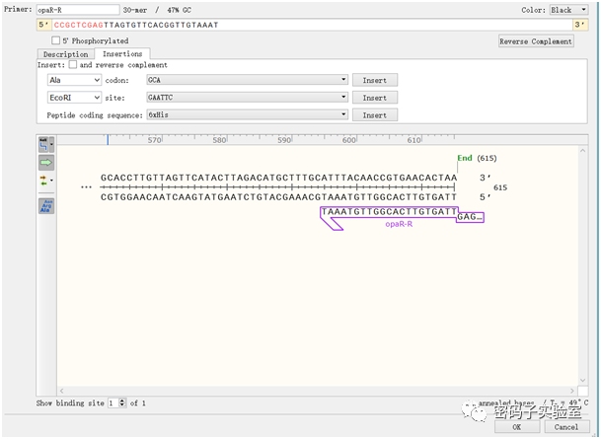Select the Insertions tab

pyautogui.click(x=122, y=53)
